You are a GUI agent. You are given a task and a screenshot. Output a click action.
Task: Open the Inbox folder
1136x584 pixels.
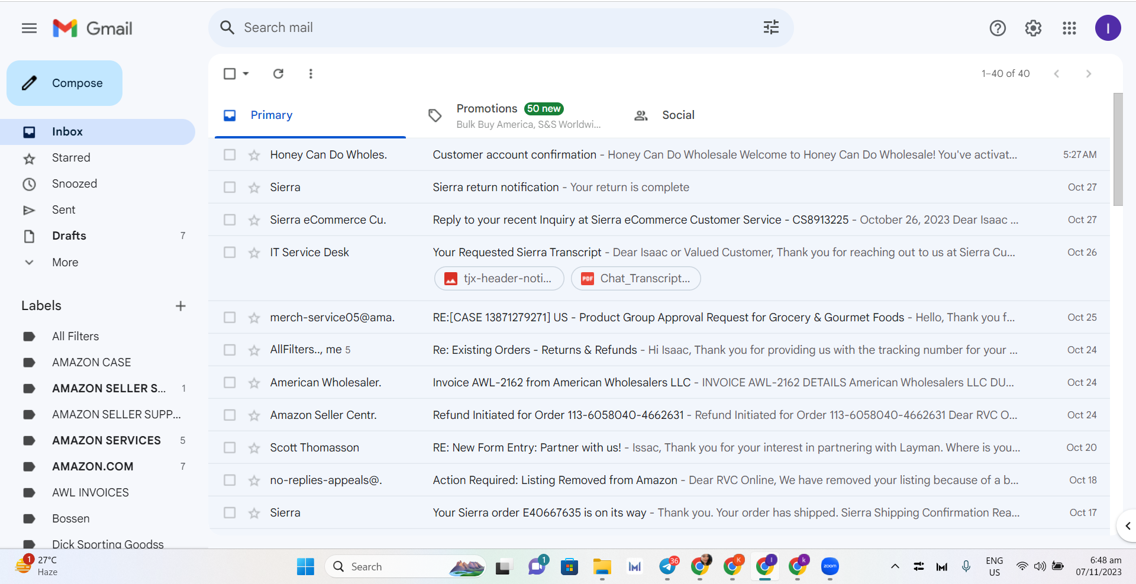(x=98, y=132)
